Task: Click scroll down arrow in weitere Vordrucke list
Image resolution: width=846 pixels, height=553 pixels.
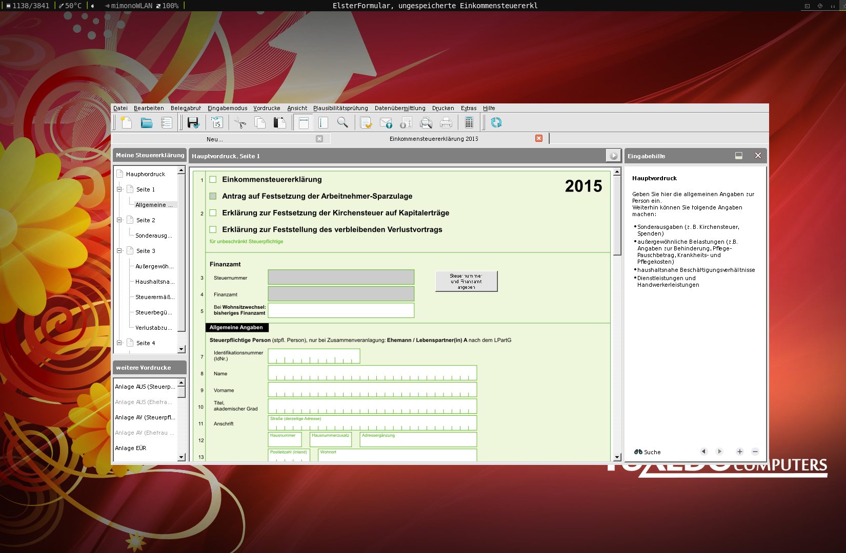Action: 181,457
